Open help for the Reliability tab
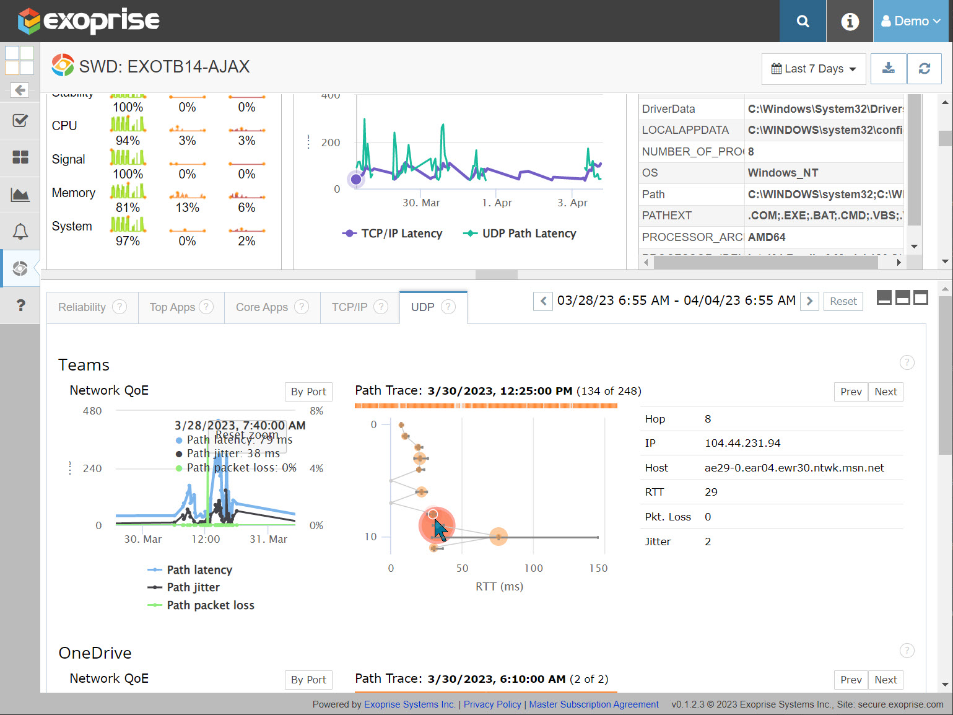 click(x=120, y=307)
